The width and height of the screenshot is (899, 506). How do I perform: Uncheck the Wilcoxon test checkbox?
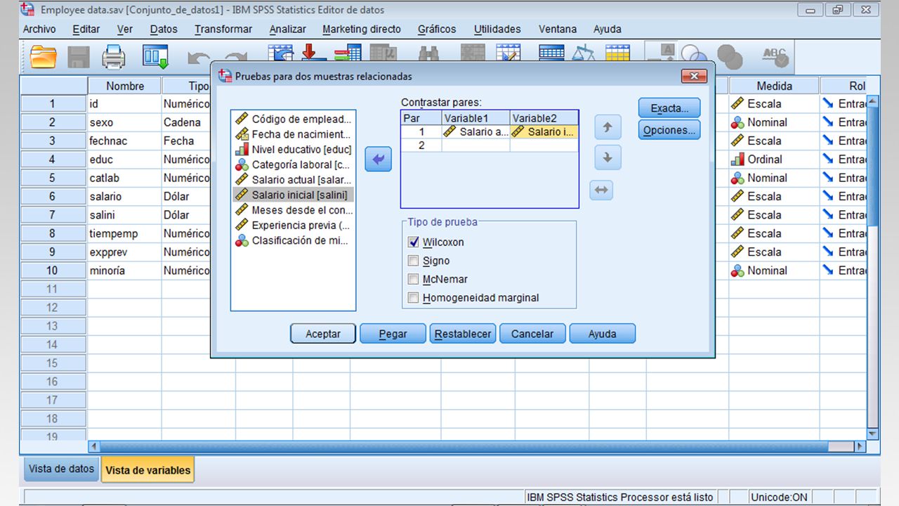(413, 242)
